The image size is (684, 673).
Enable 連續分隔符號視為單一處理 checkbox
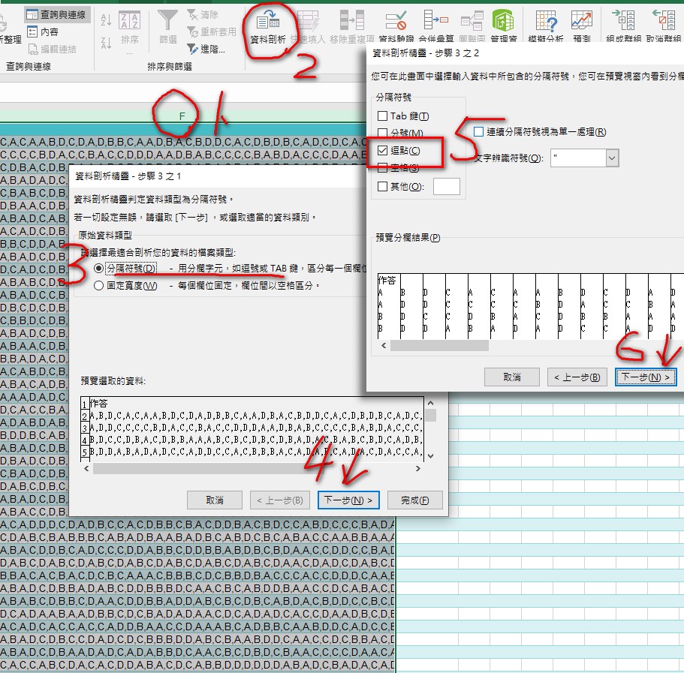[479, 132]
